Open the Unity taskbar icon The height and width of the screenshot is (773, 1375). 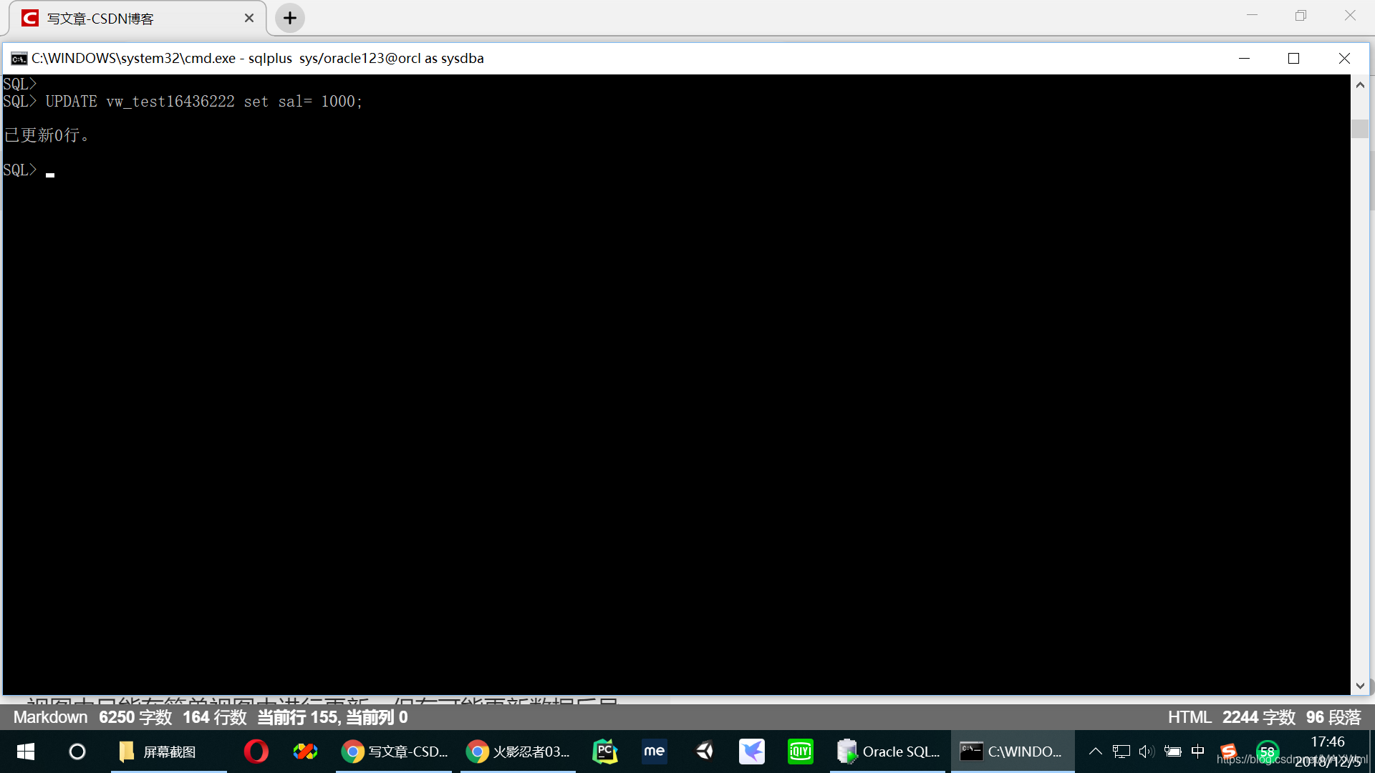(x=705, y=752)
